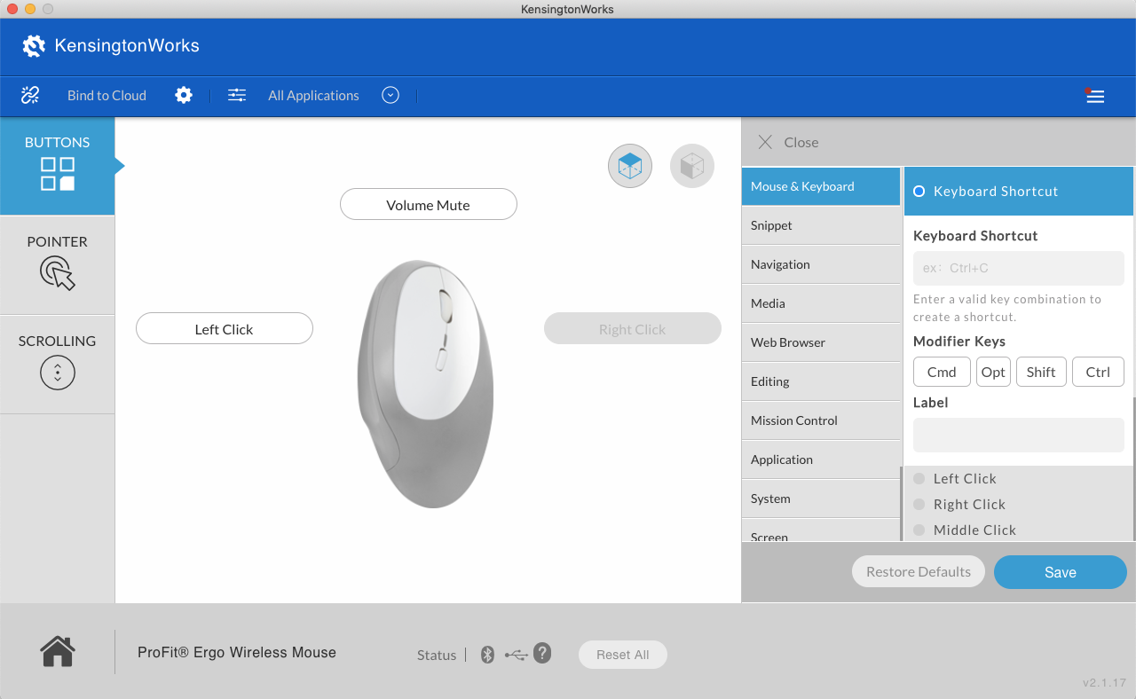Click the Bind to Cloud link icon
The image size is (1136, 699).
30,95
